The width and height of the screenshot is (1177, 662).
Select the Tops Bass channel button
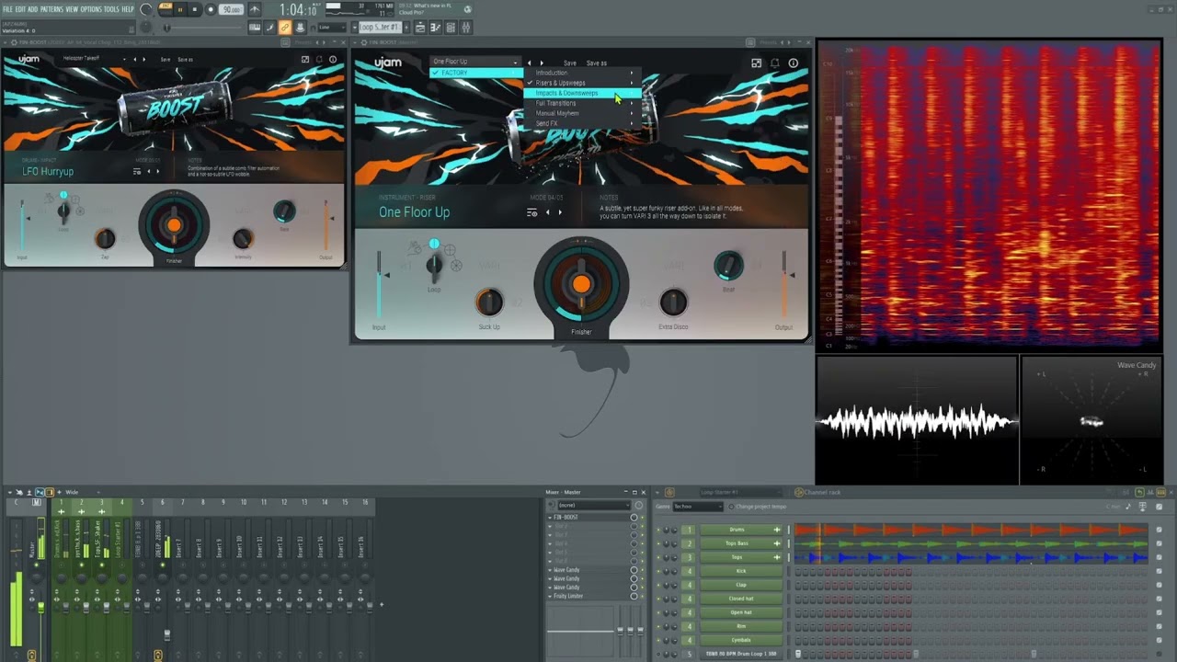pos(741,543)
